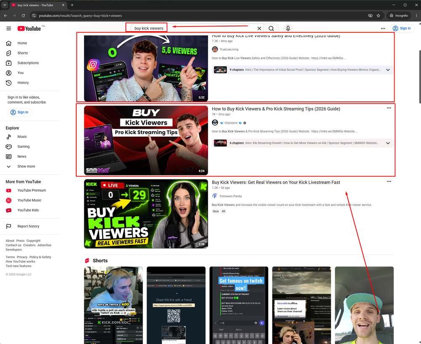This screenshot has width=421, height=344.
Task: Click the Advertise footer link
Action: tap(44, 245)
